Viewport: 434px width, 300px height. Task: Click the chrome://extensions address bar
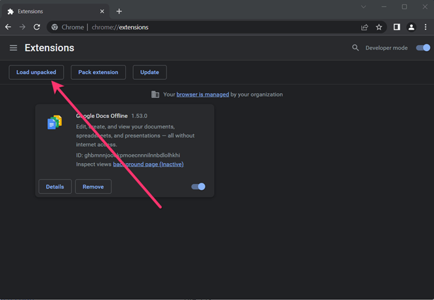coord(197,28)
